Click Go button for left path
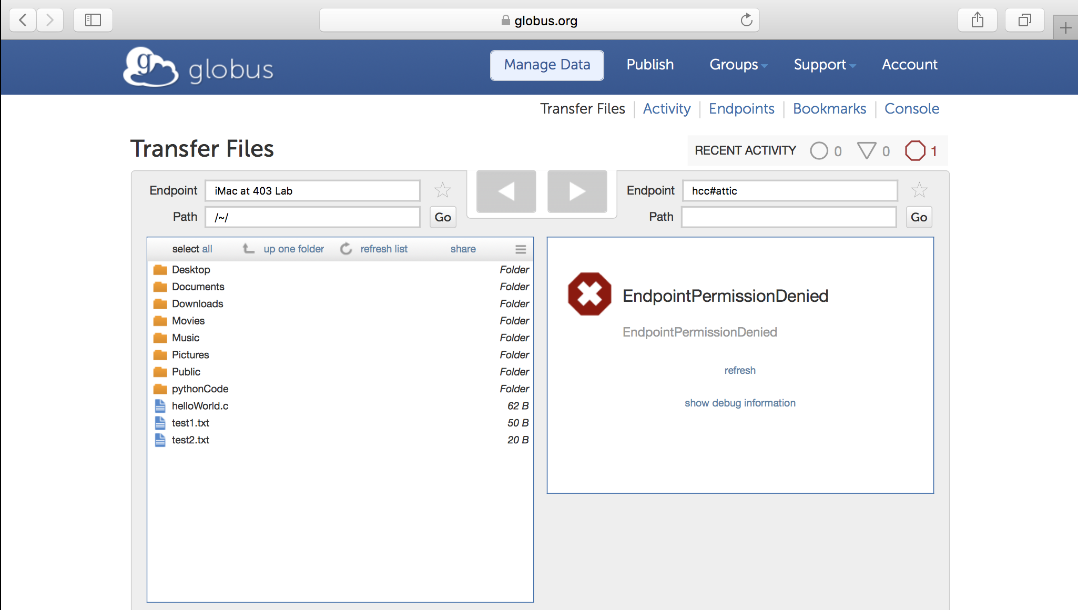 (443, 217)
